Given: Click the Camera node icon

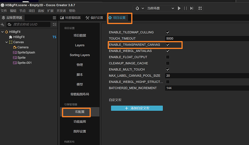Looking at the screenshot, I should pyautogui.click(x=15, y=47).
